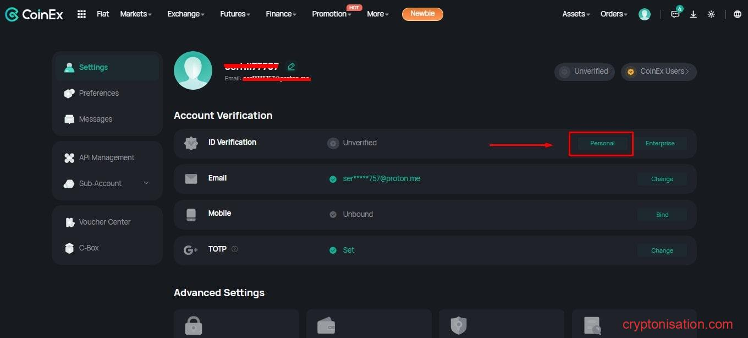Open the Assets dropdown
Viewport: 748px width, 338px height.
click(x=576, y=14)
